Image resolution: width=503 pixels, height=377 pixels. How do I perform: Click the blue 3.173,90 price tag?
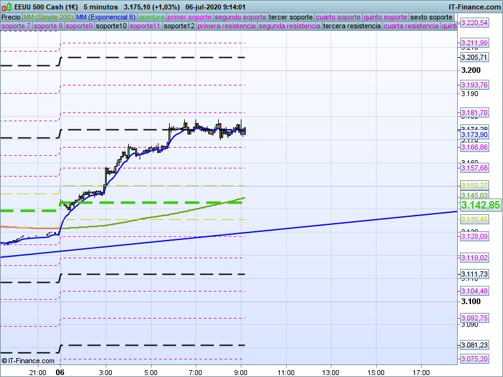point(475,134)
